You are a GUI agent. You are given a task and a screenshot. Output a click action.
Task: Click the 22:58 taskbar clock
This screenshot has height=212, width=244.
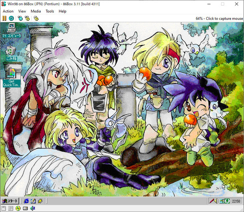pyautogui.click(x=236, y=201)
